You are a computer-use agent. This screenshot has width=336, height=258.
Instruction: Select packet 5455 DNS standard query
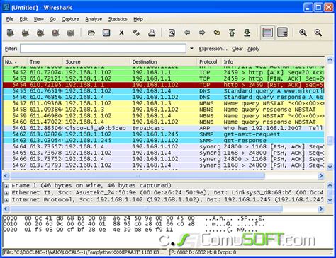coord(164,91)
